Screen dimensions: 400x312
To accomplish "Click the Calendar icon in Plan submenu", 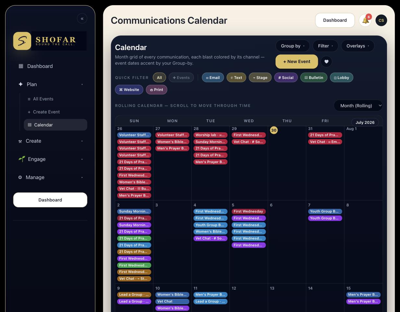I will pos(30,125).
